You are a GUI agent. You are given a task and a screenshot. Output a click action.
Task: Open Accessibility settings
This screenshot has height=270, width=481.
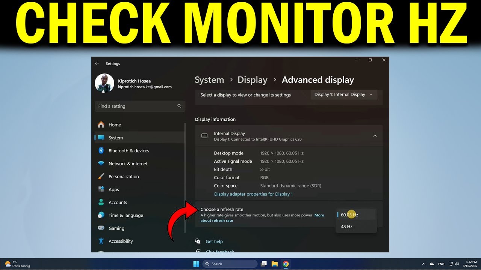(x=140, y=241)
